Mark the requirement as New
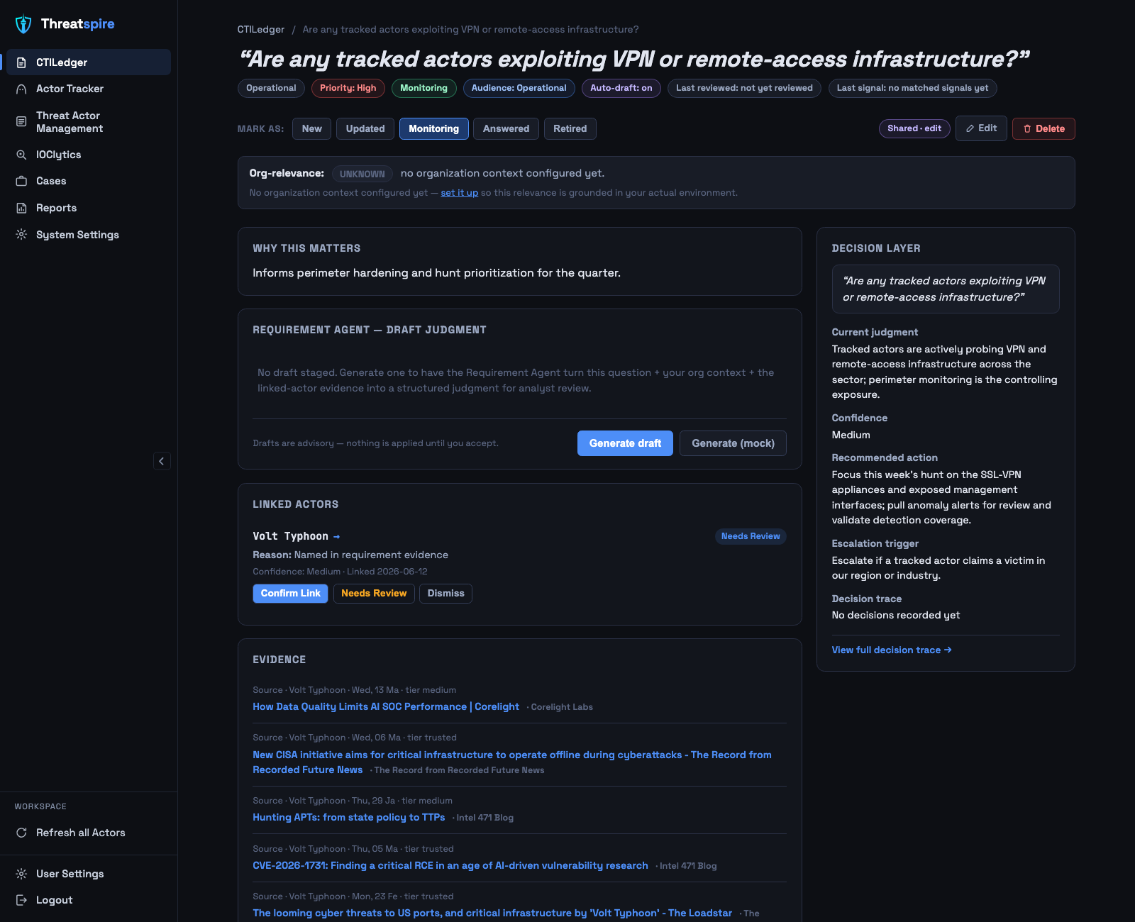Image resolution: width=1135 pixels, height=922 pixels. pyautogui.click(x=311, y=128)
